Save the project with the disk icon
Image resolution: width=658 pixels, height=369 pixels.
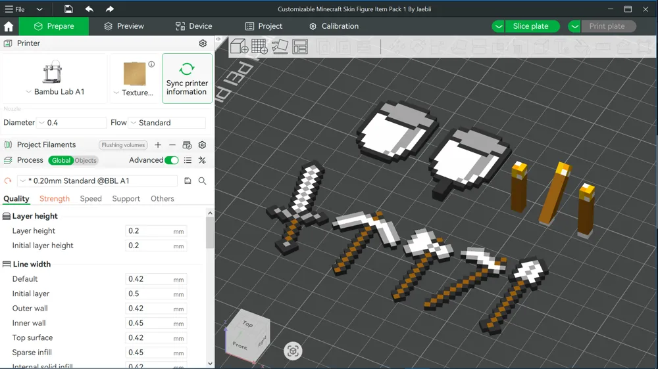tap(68, 9)
